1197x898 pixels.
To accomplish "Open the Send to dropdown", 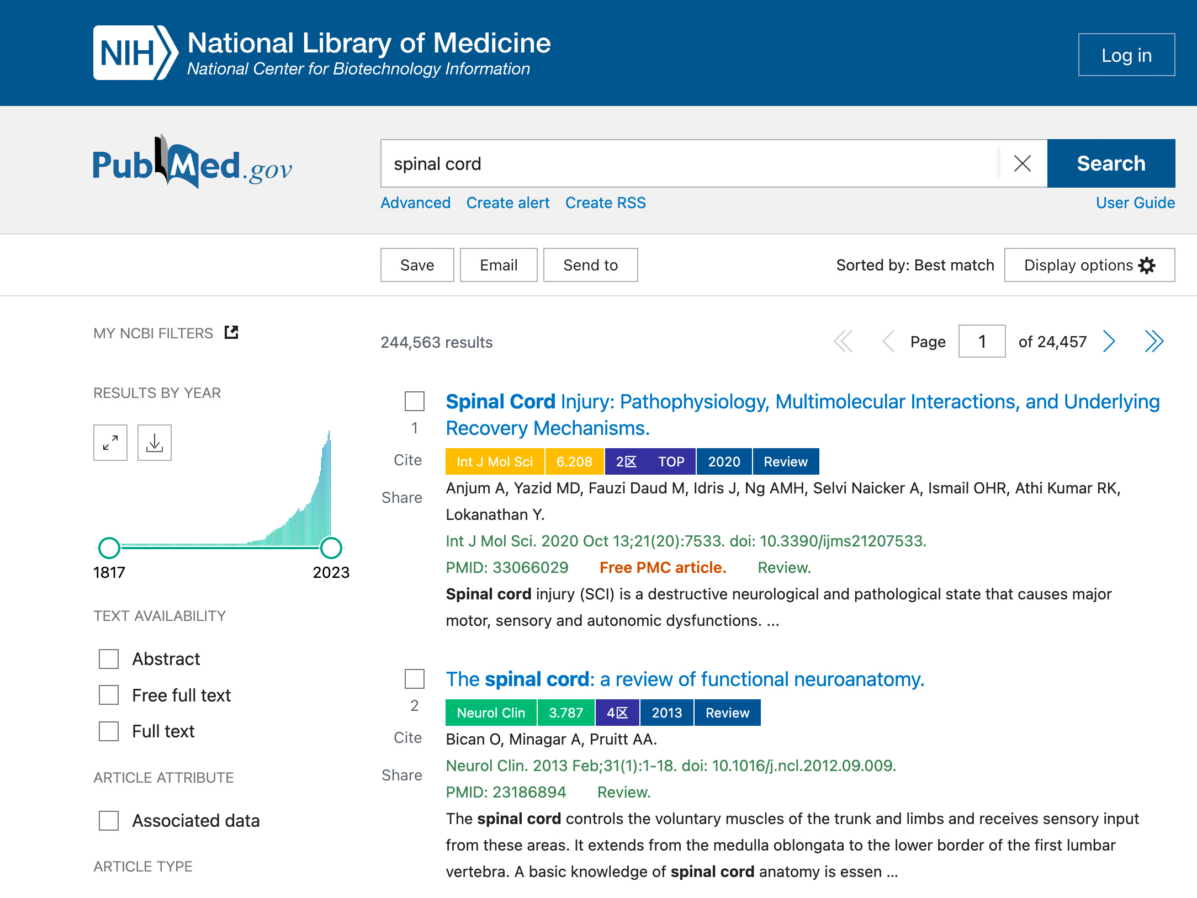I will [590, 265].
